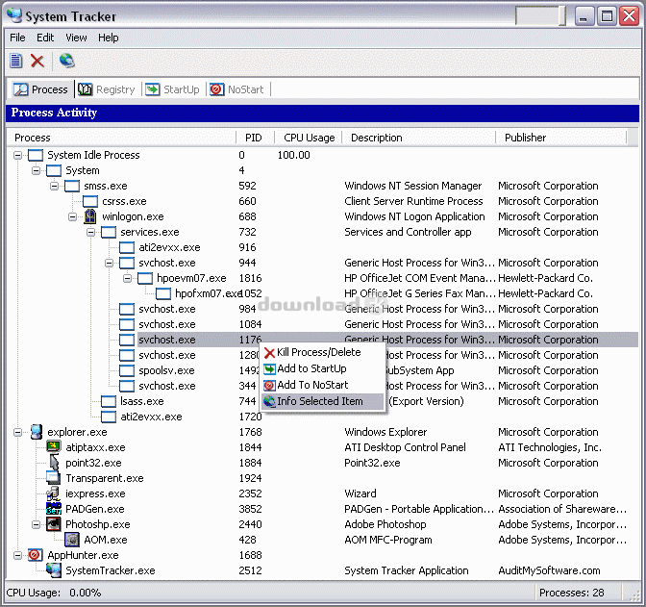Click the atiptaxx.exe process icon
646x607 pixels.
pyautogui.click(x=54, y=447)
